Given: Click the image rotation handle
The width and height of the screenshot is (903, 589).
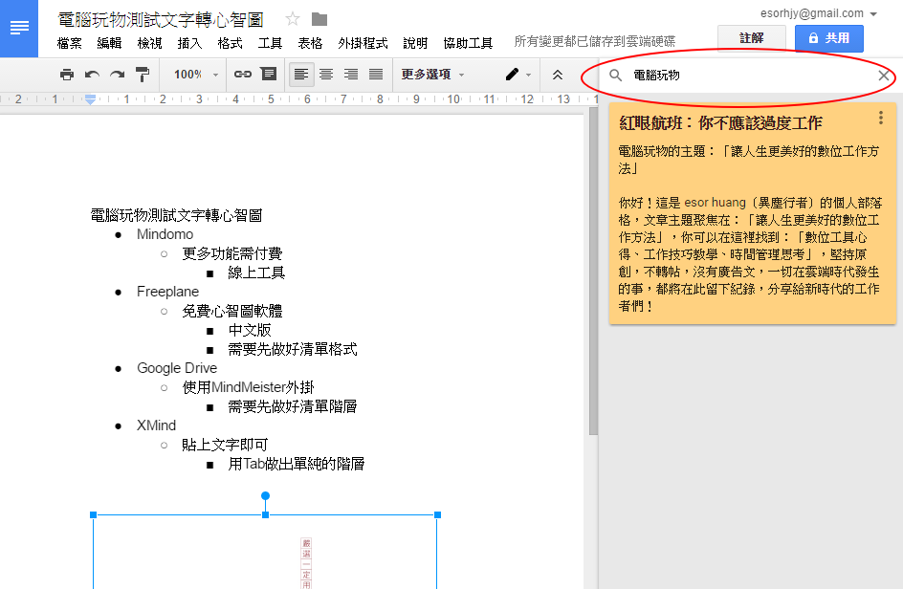Looking at the screenshot, I should pyautogui.click(x=265, y=495).
